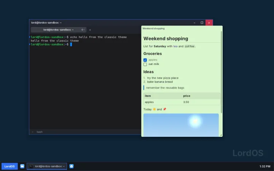Image resolution: width=274 pixels, height=171 pixels.
Task: Launch the blue store icon in taskbar
Action: click(72, 166)
